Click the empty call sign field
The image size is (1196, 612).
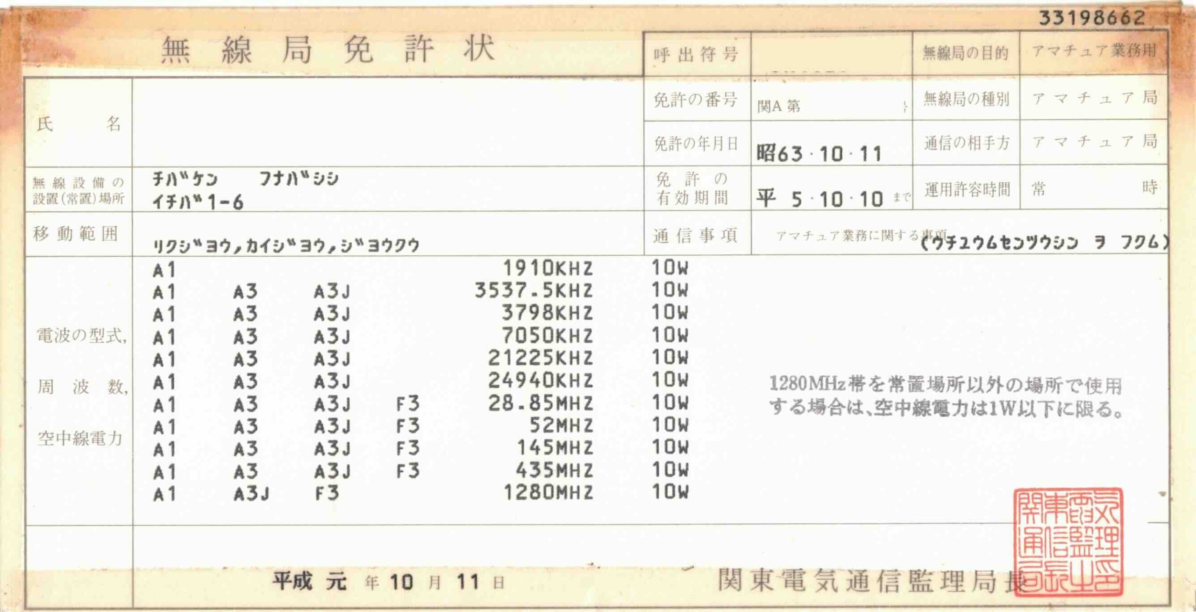pos(831,54)
